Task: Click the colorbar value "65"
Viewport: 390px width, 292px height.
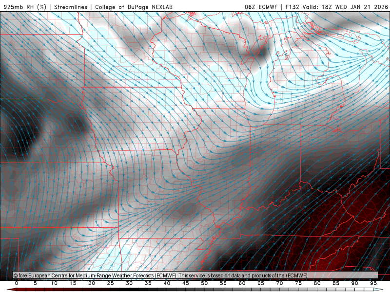Action: tap(261, 283)
